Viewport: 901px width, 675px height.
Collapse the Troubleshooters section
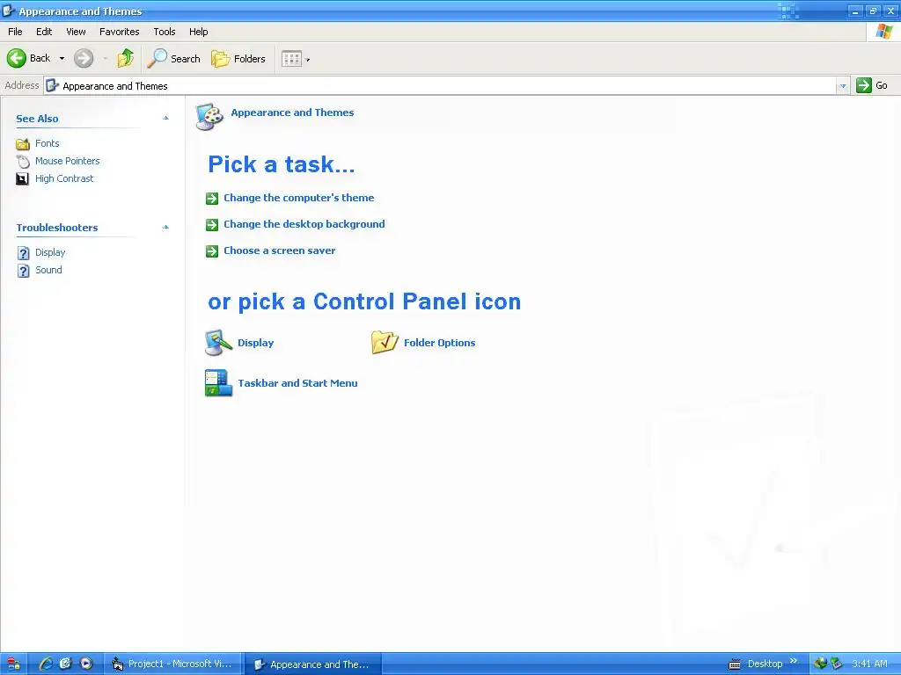(x=166, y=228)
